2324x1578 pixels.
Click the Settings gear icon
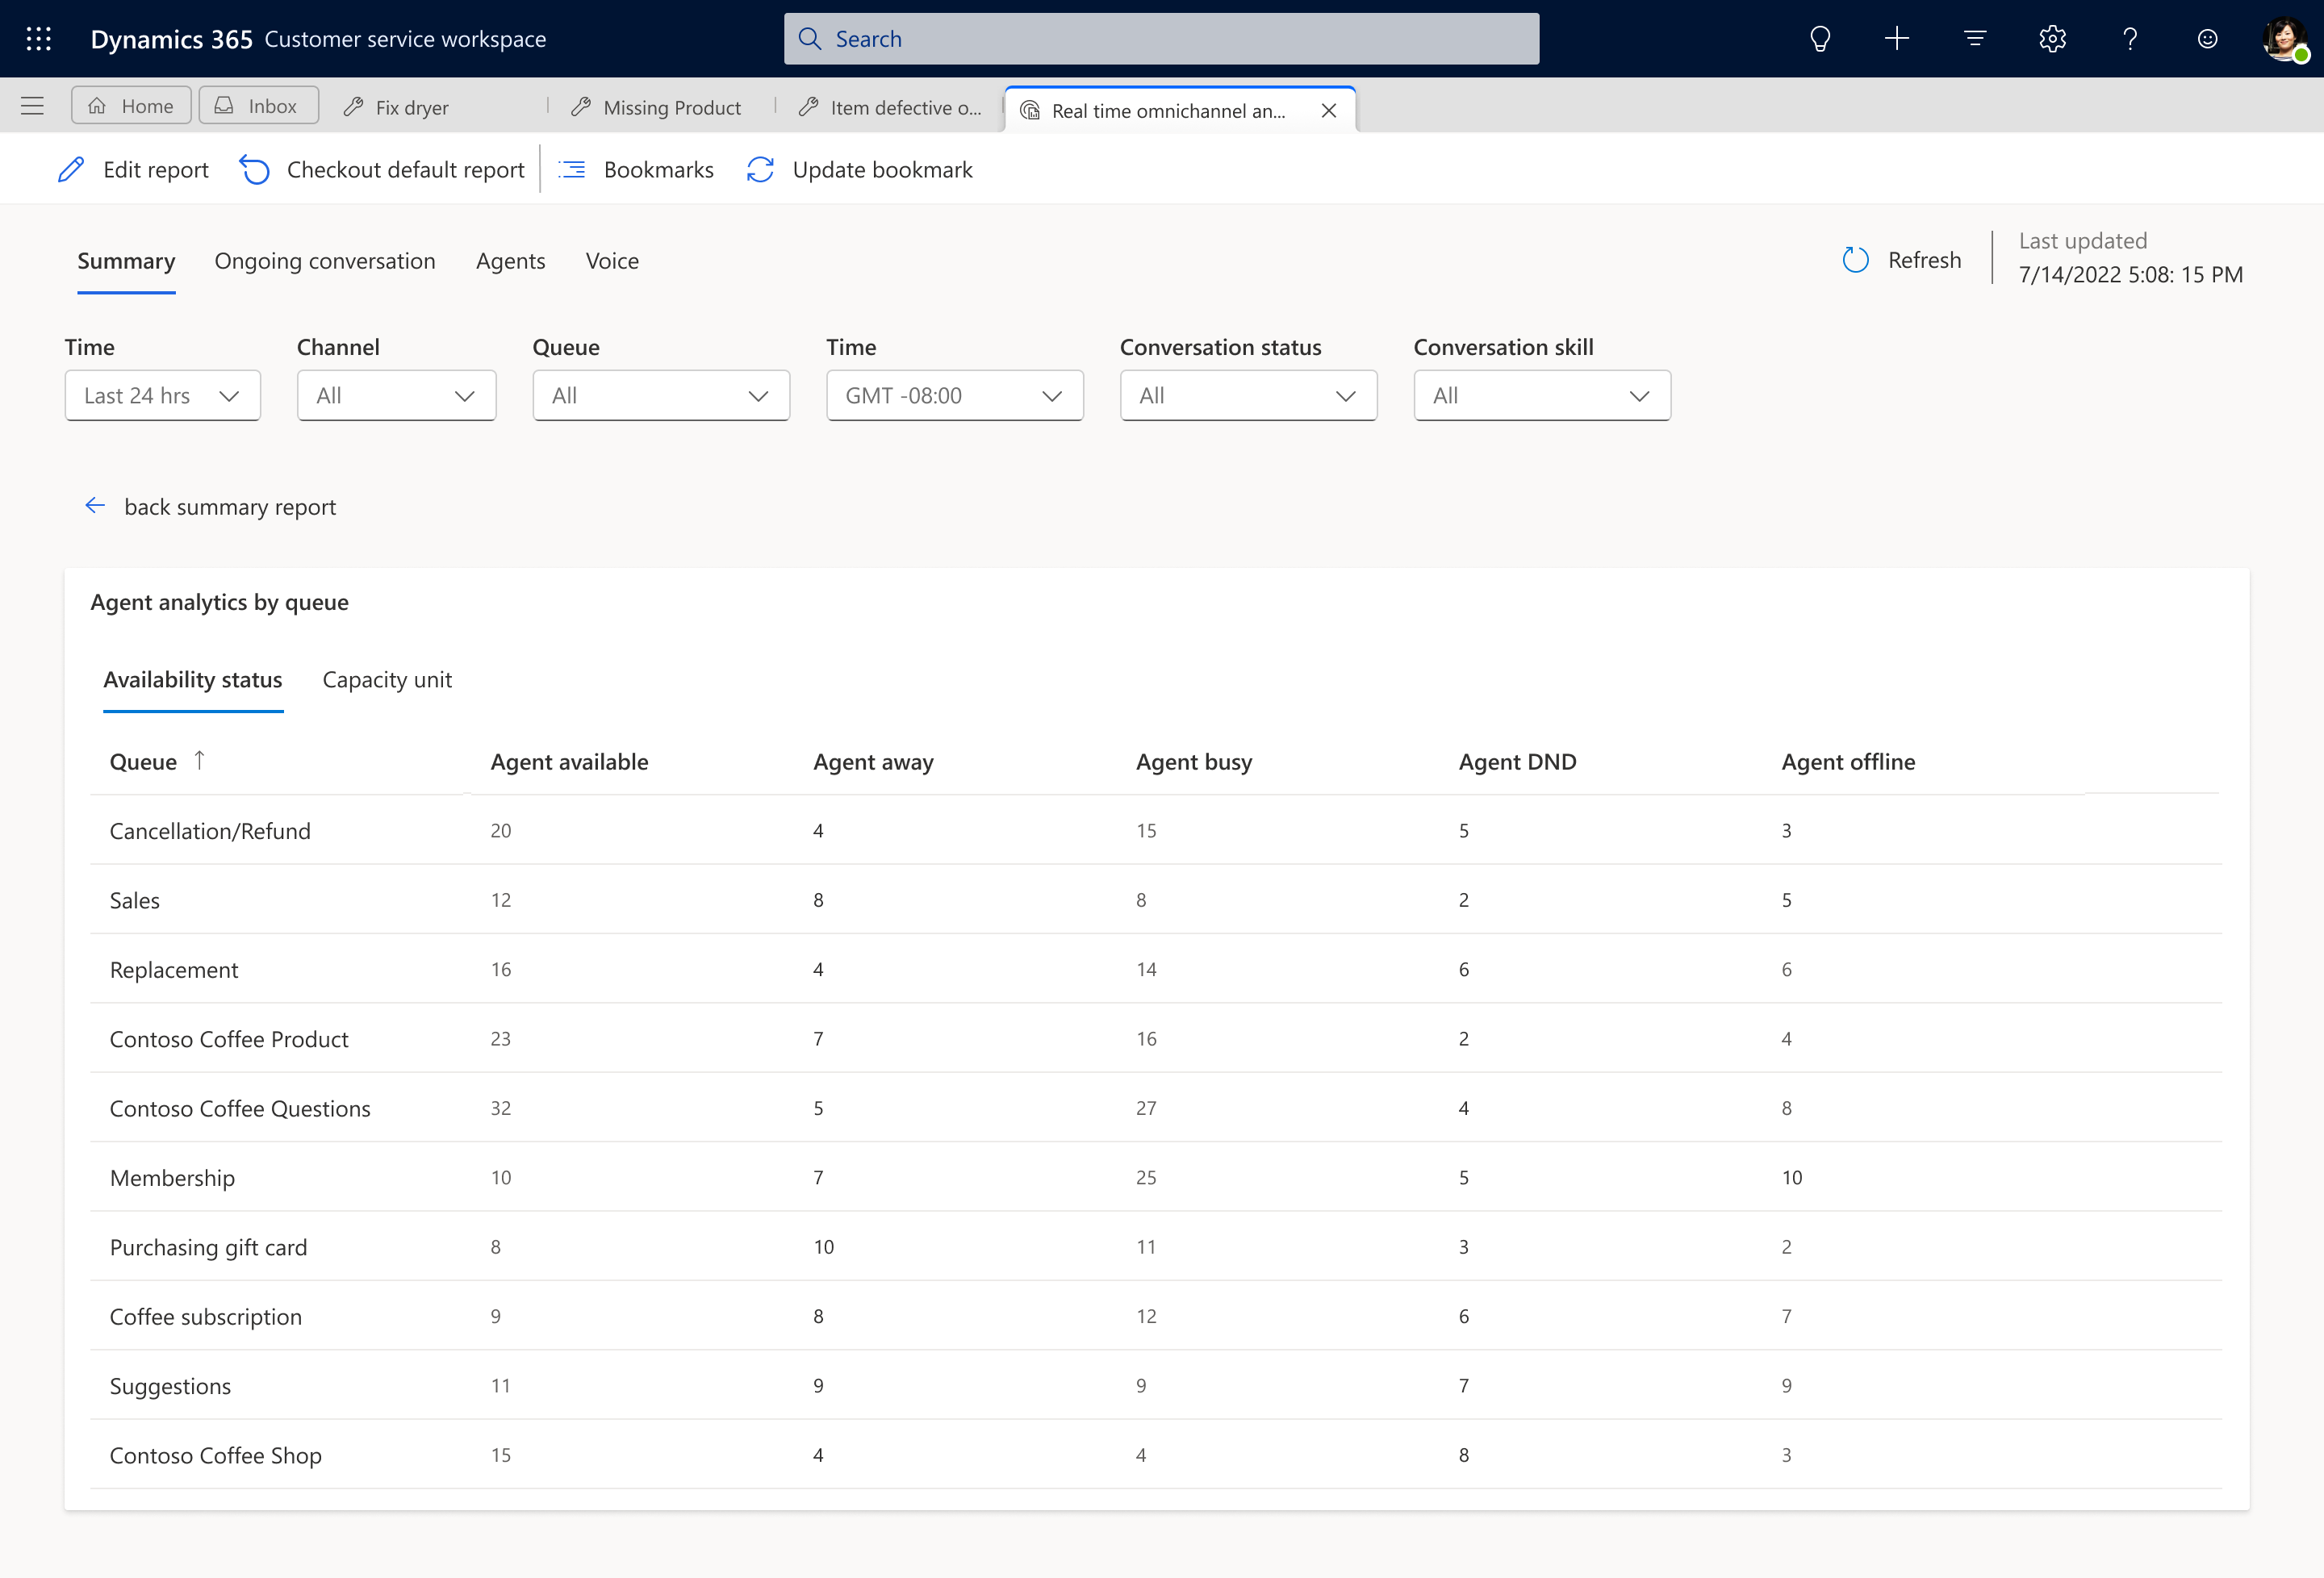(2051, 39)
